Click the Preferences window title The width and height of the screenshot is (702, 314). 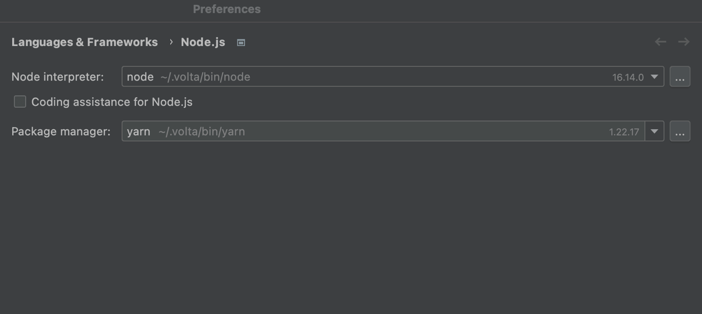pyautogui.click(x=226, y=9)
